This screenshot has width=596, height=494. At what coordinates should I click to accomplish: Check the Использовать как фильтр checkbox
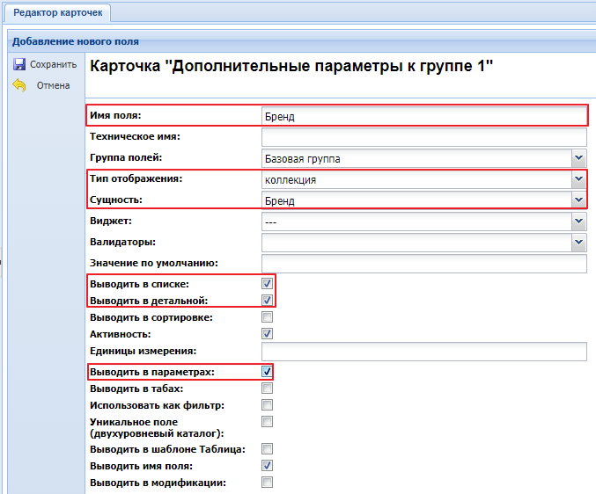tap(268, 405)
